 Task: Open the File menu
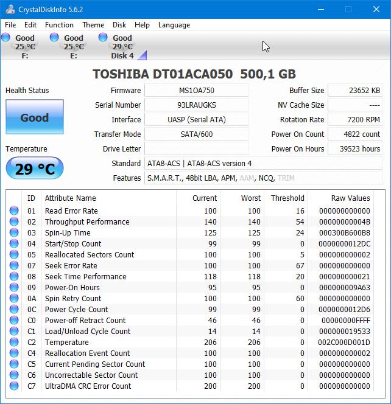click(x=10, y=25)
